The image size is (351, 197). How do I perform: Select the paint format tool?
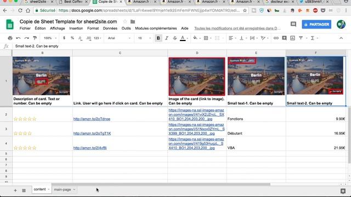pyautogui.click(x=35, y=38)
